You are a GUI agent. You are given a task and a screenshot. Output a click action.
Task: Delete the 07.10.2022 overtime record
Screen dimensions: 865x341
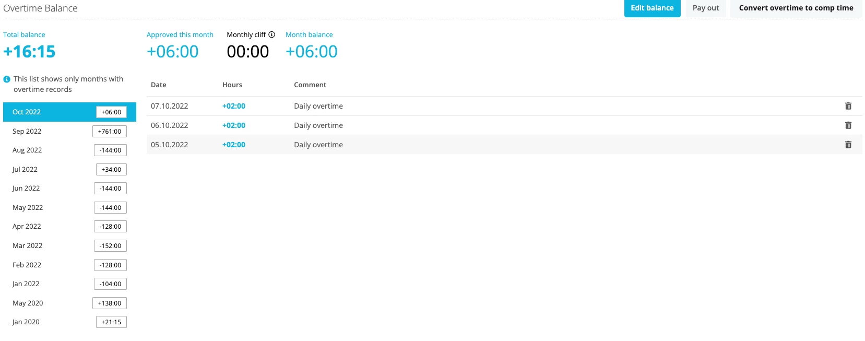(848, 106)
